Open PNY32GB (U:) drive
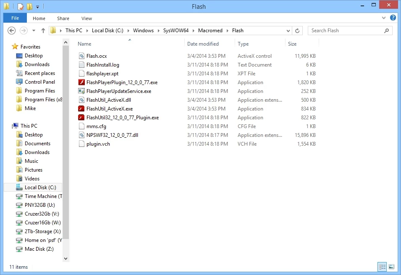The height and width of the screenshot is (275, 401). point(36,205)
